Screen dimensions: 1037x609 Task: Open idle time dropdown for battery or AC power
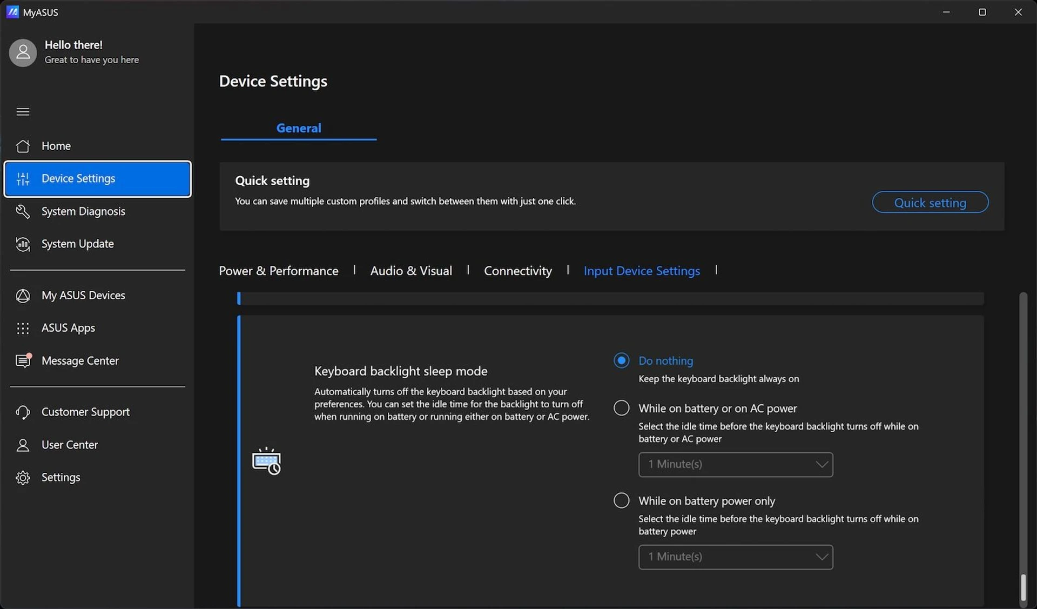(x=736, y=465)
